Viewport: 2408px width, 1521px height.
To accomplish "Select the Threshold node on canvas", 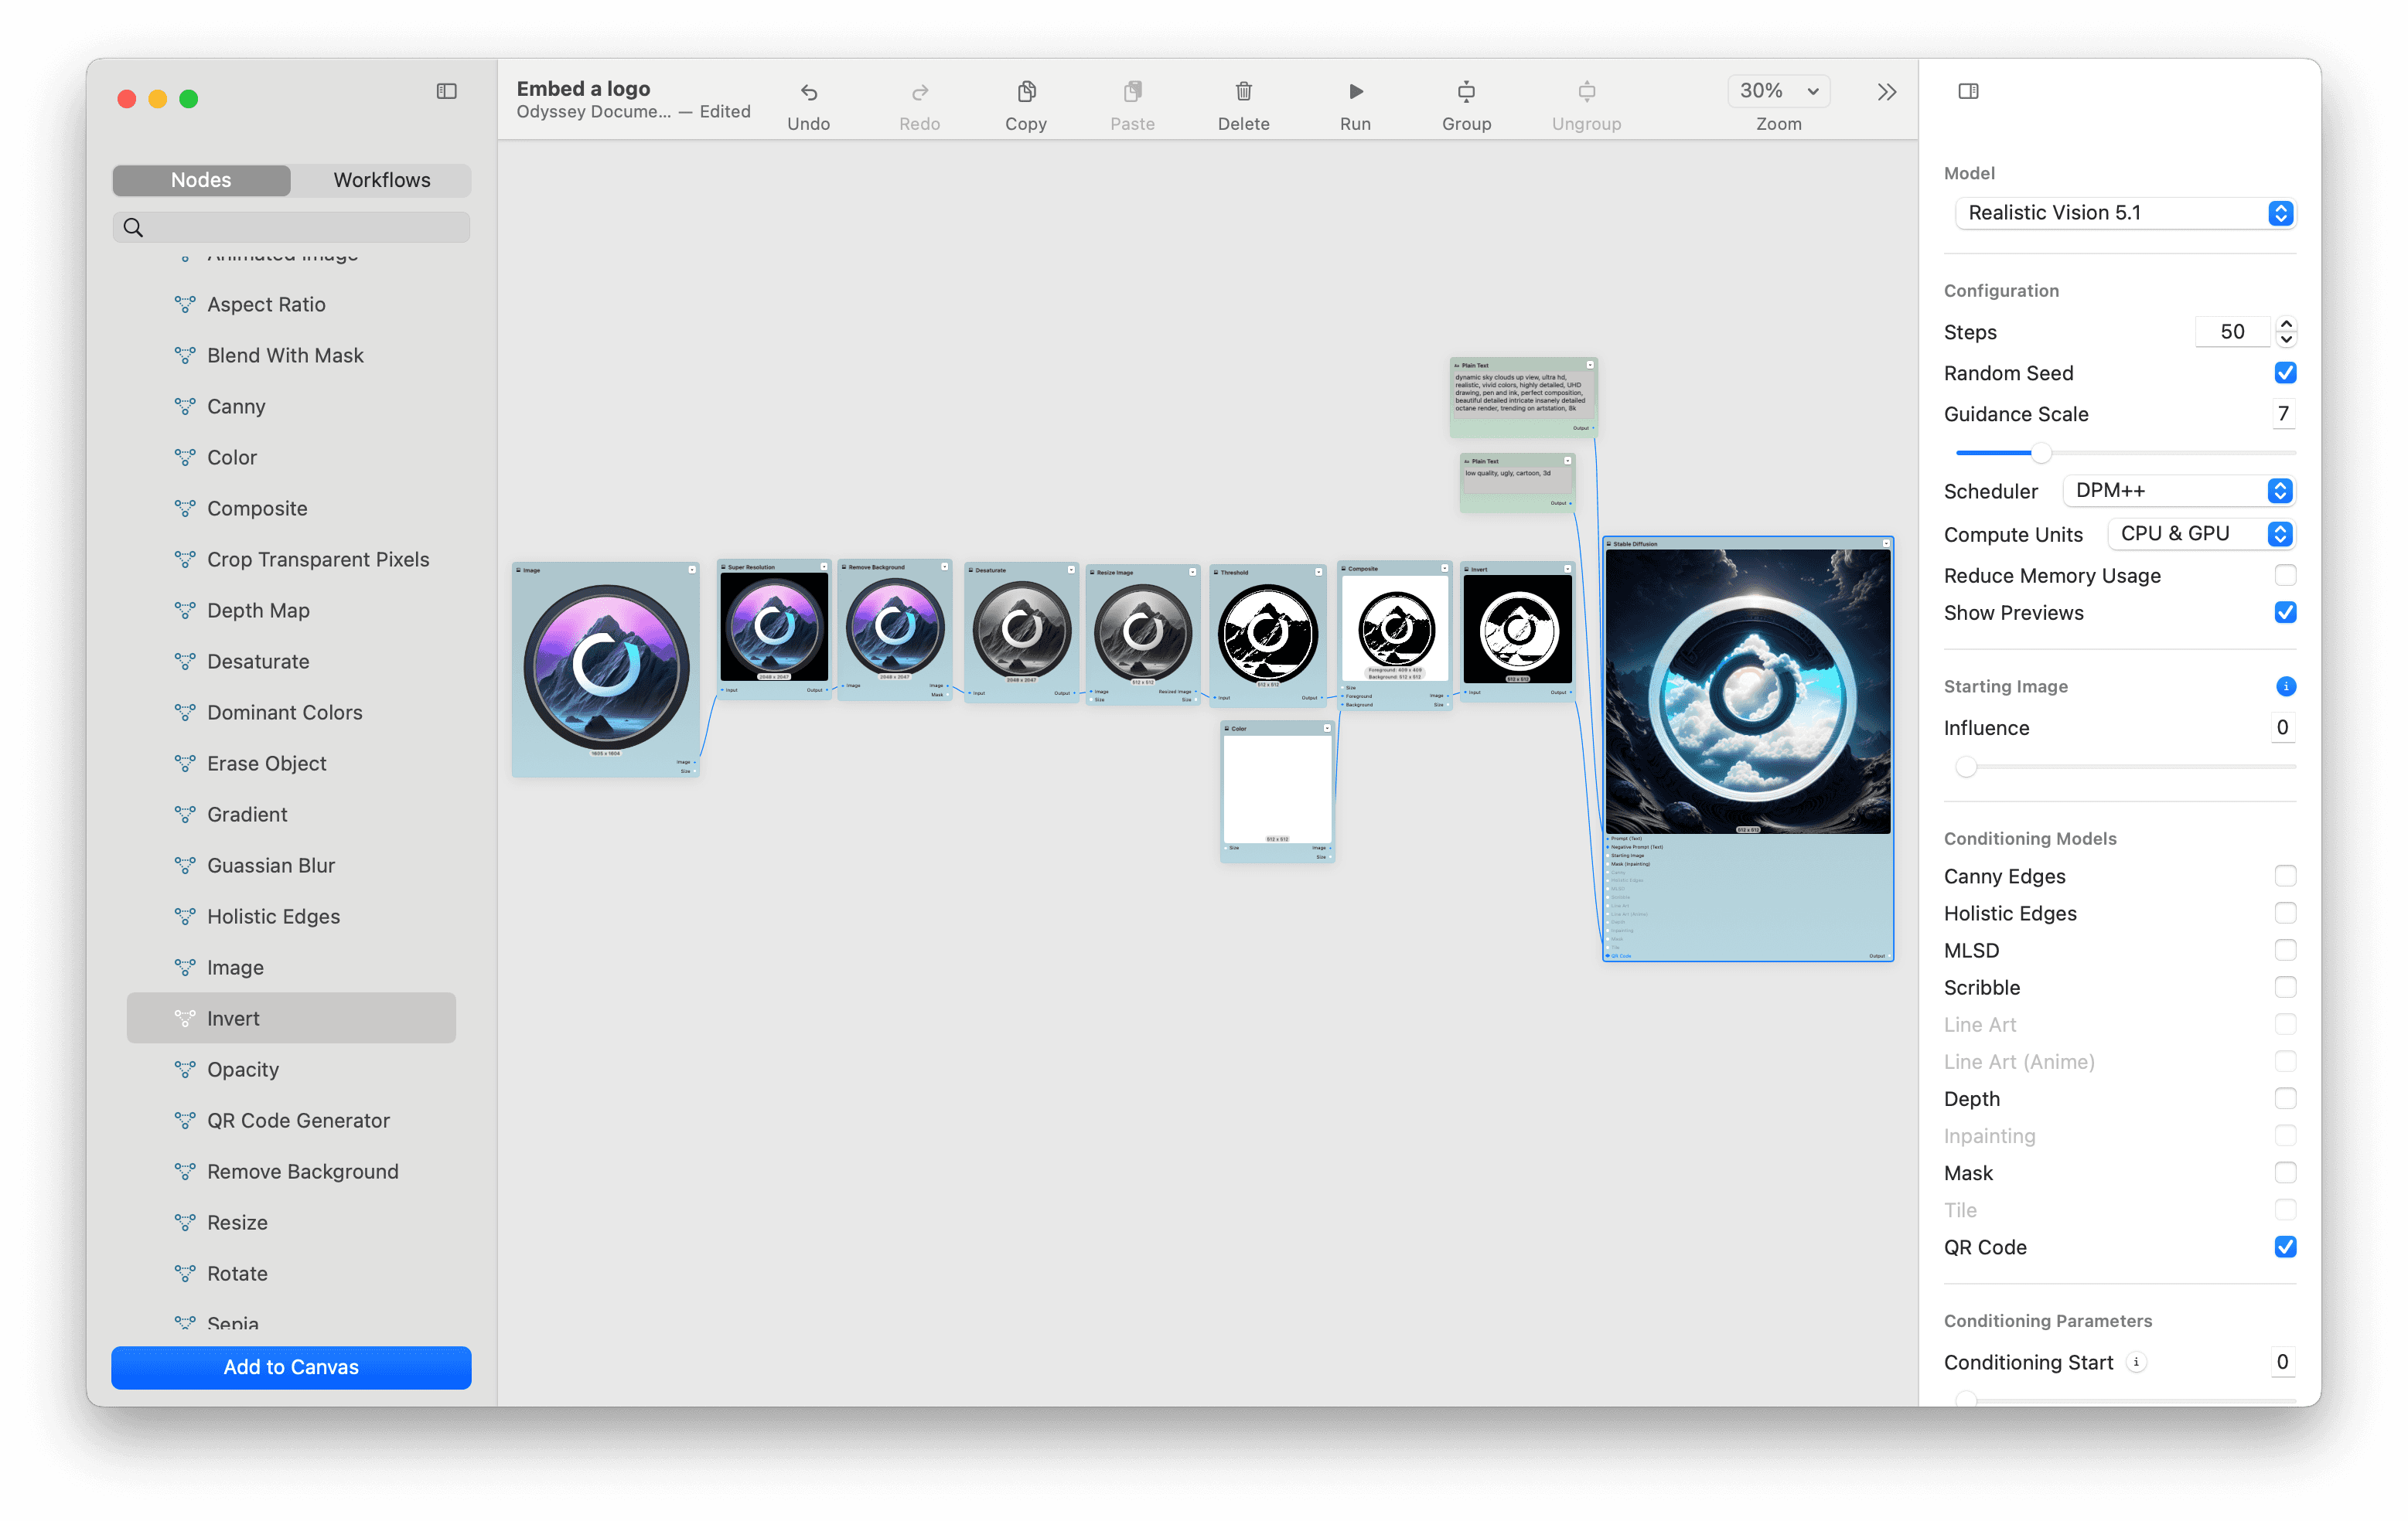I will click(x=1267, y=635).
